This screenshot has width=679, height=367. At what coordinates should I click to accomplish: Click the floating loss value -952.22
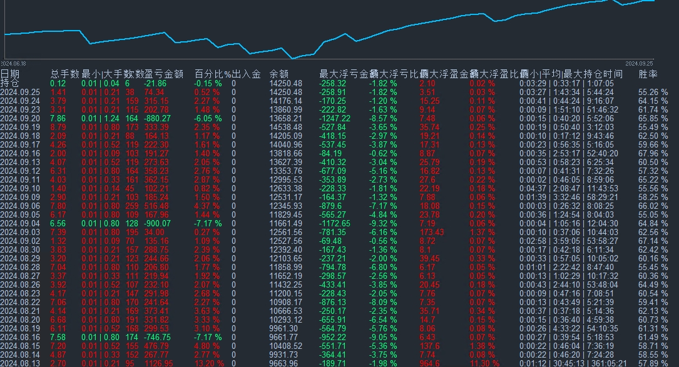(x=332, y=337)
